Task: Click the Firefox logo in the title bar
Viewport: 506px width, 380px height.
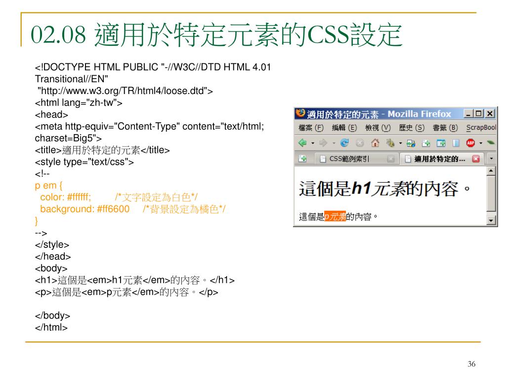Action: (300, 113)
